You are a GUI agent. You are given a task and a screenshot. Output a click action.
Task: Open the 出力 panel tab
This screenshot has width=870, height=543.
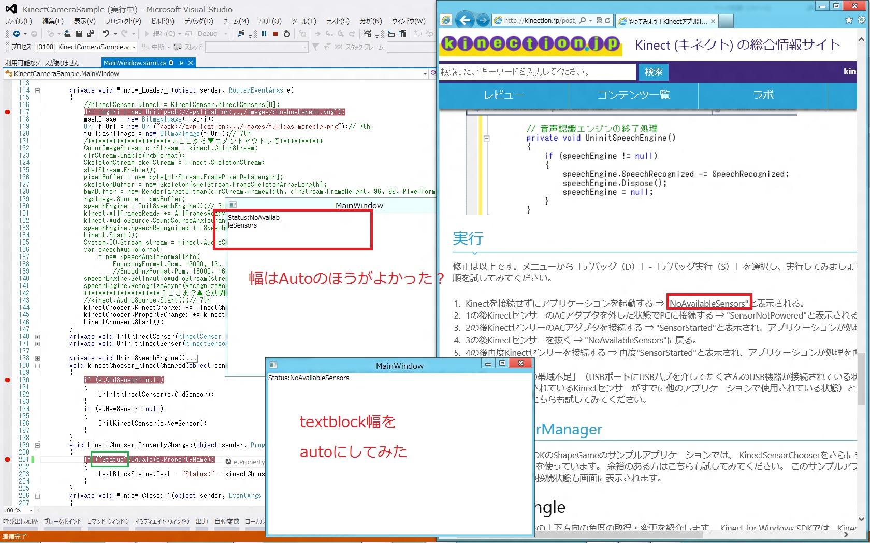(x=202, y=521)
